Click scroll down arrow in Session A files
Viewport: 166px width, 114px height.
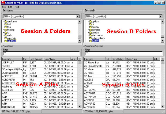pyautogui.click(x=80, y=107)
